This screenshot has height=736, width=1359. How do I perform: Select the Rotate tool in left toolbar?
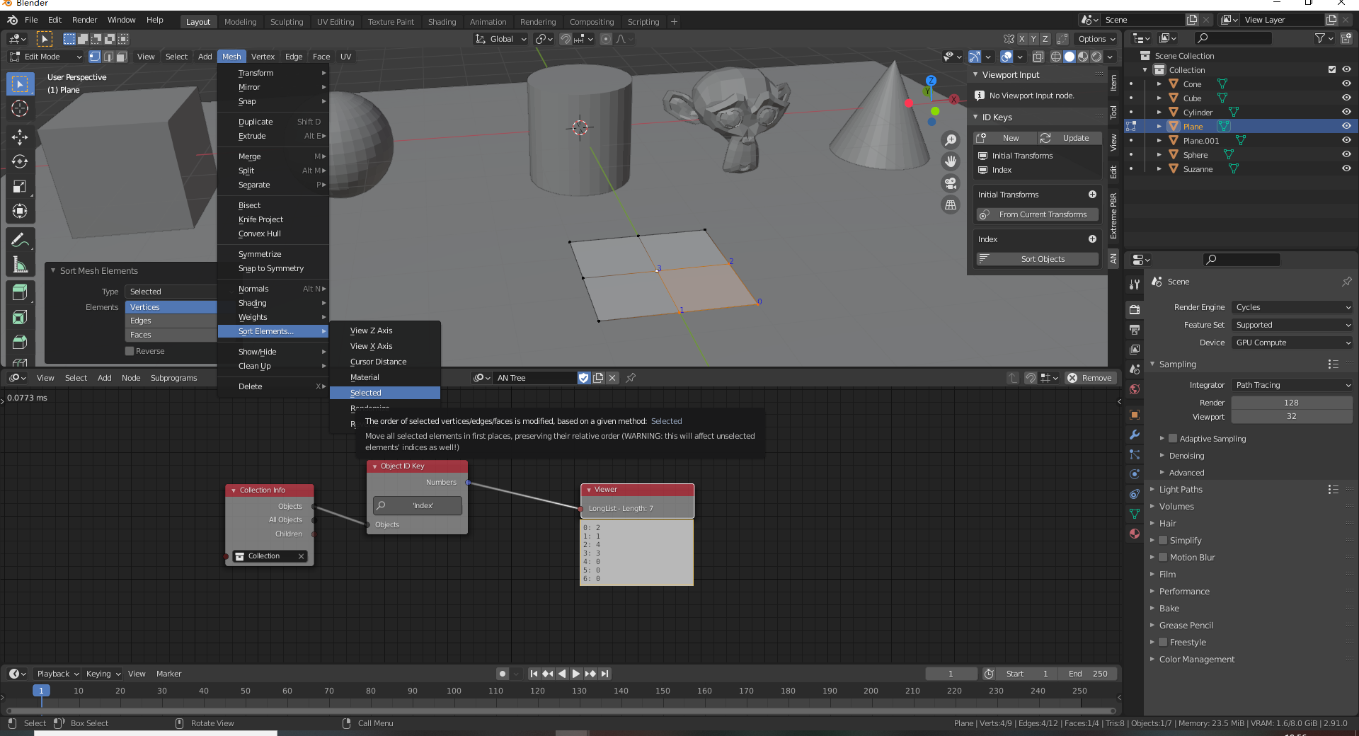pos(20,161)
